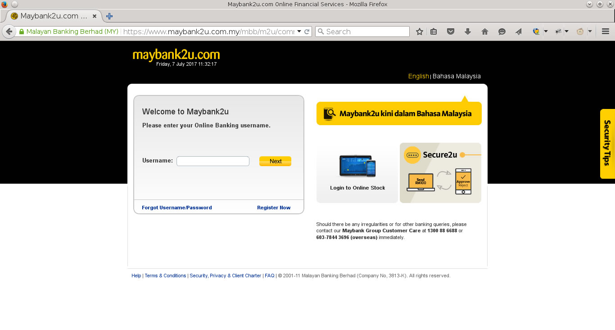Click Maybank2u kini dalam Bahasa Malaysia banner
This screenshot has width=615, height=330.
click(x=399, y=113)
